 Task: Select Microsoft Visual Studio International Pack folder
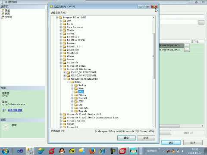[x=92, y=118]
